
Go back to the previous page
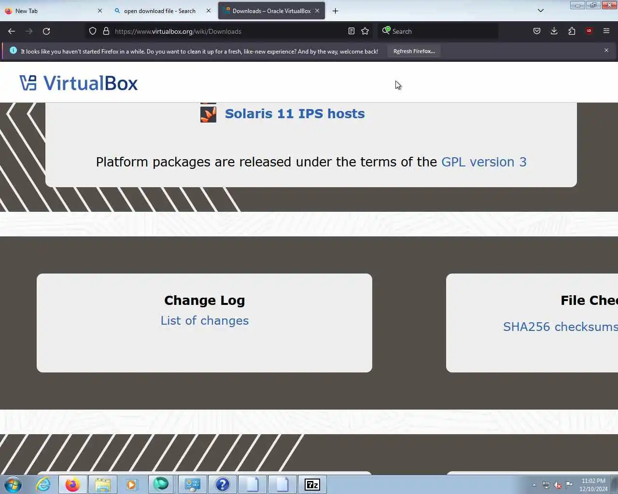(x=12, y=31)
